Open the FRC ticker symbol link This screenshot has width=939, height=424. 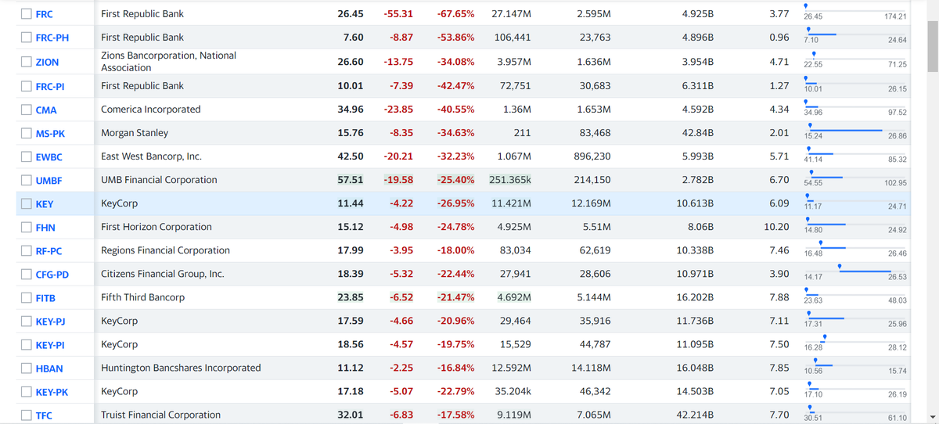45,15
